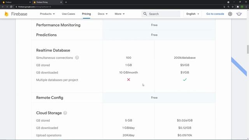Image resolution: width=249 pixels, height=140 pixels.
Task: Click the Multiple databases per project label
Action: point(57,80)
